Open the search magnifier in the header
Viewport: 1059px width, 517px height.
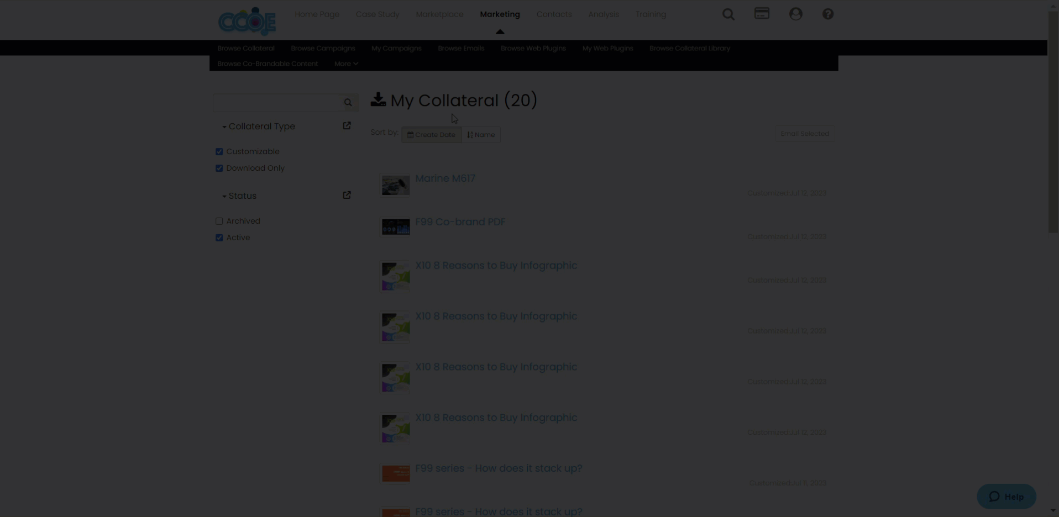click(728, 14)
